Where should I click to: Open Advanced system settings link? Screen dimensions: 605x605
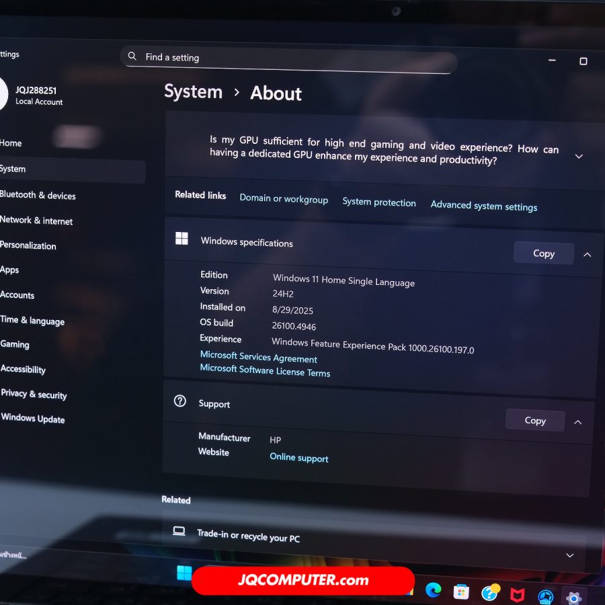[484, 206]
